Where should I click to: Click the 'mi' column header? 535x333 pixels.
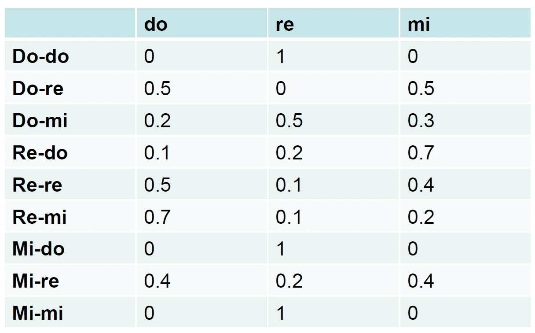pos(418,25)
